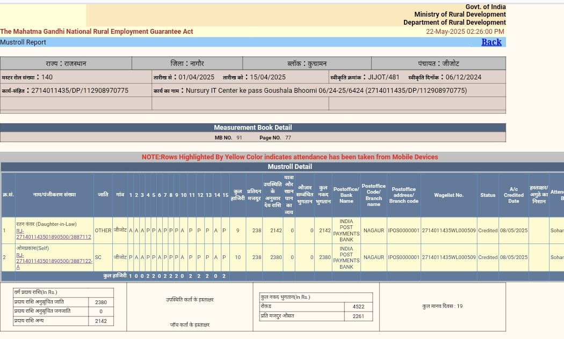Click 'प्रदाय राशि अन्य' amount 2142

tap(101, 321)
